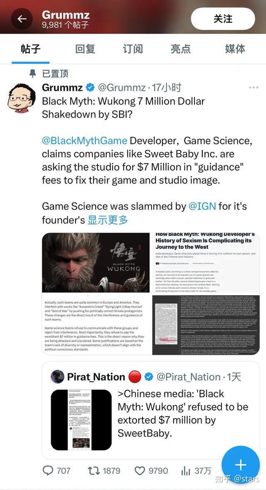266x490 pixels.
Task: Tap the blue compose plus button
Action: (x=241, y=465)
